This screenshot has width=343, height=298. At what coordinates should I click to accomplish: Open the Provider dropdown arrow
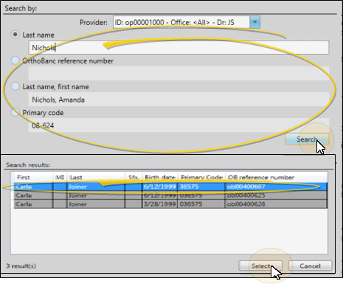pos(254,22)
